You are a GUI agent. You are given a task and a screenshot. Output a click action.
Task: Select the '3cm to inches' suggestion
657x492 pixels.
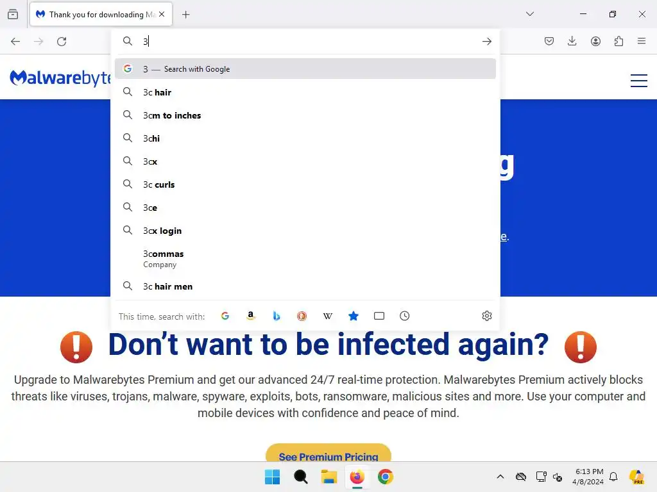305,115
